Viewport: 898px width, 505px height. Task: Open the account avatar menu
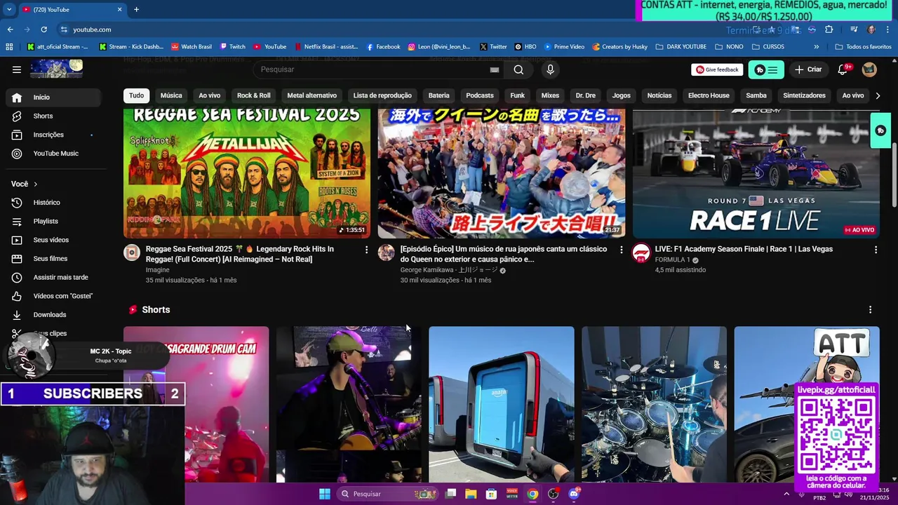click(x=869, y=69)
